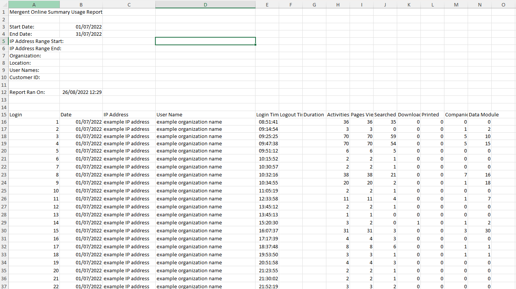Select login time 09:25:25

coord(267,136)
